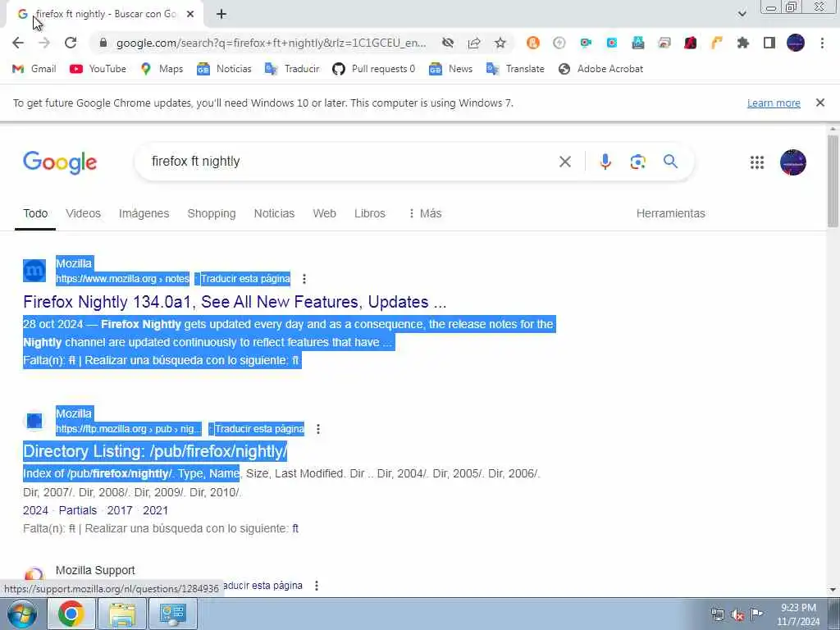The image size is (840, 630).
Task: Click the share page icon in the address bar
Action: click(x=474, y=43)
